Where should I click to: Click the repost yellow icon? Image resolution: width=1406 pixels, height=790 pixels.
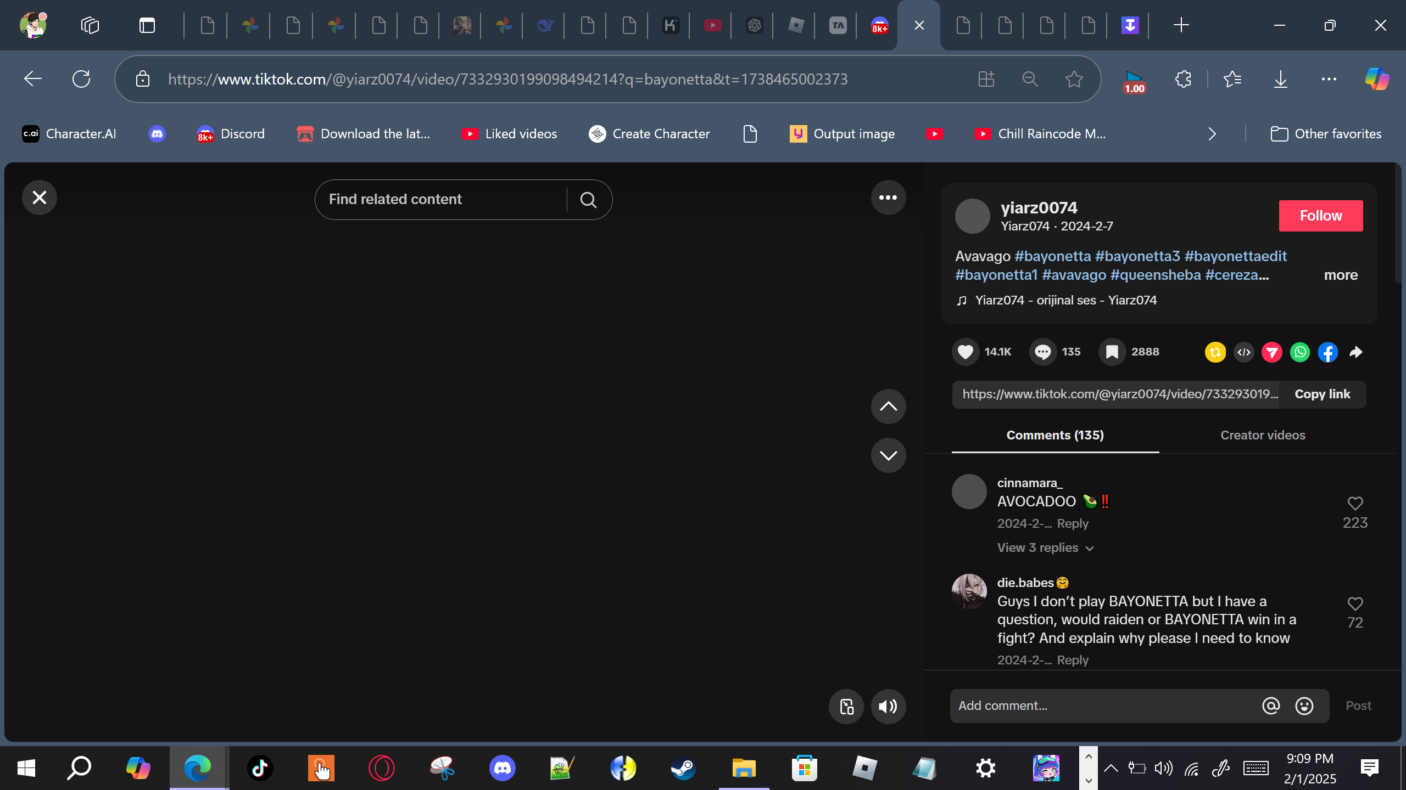click(x=1215, y=352)
